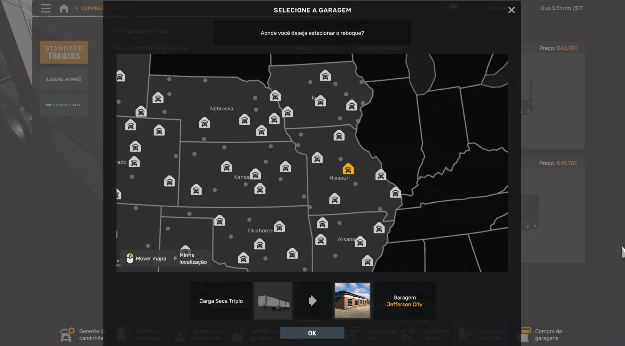The image size is (625, 346).
Task: Select the Prestige brand tab
Action: tap(64, 105)
